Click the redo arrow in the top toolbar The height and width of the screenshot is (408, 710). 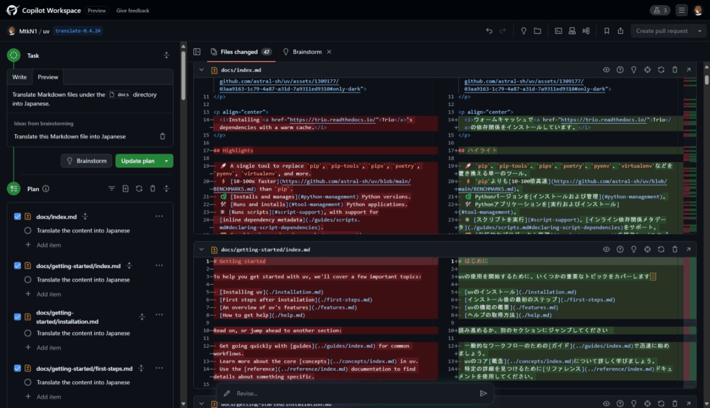coord(503,31)
